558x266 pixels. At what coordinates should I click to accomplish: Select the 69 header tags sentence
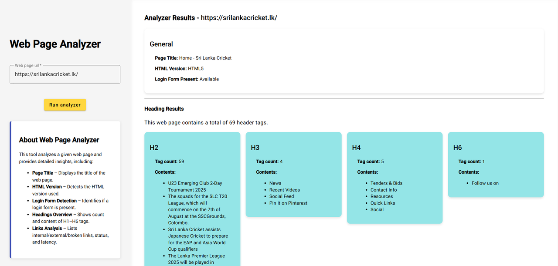206,122
